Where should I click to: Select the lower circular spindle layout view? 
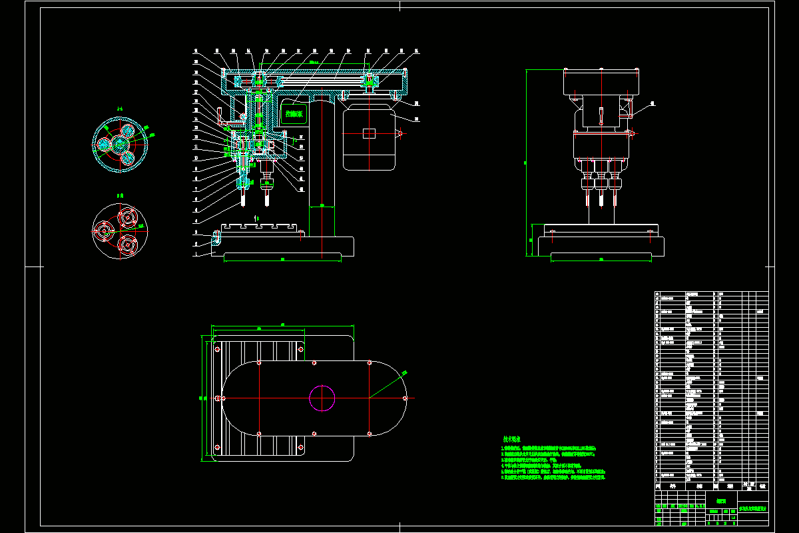[x=119, y=231]
